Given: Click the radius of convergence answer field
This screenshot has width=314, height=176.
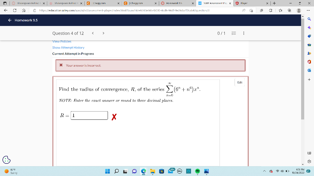Looking at the screenshot, I should click(89, 116).
